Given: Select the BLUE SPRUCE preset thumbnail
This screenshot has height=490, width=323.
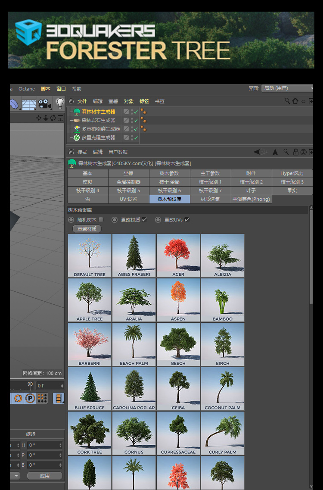Looking at the screenshot, I should pyautogui.click(x=89, y=389).
